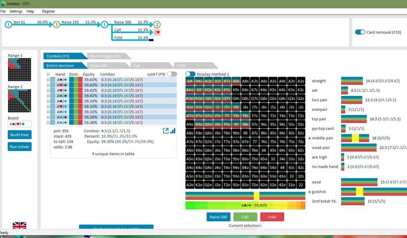The image size is (407, 238).
Task: Select the dark terminal node after Fold branch
Action: (151, 40)
